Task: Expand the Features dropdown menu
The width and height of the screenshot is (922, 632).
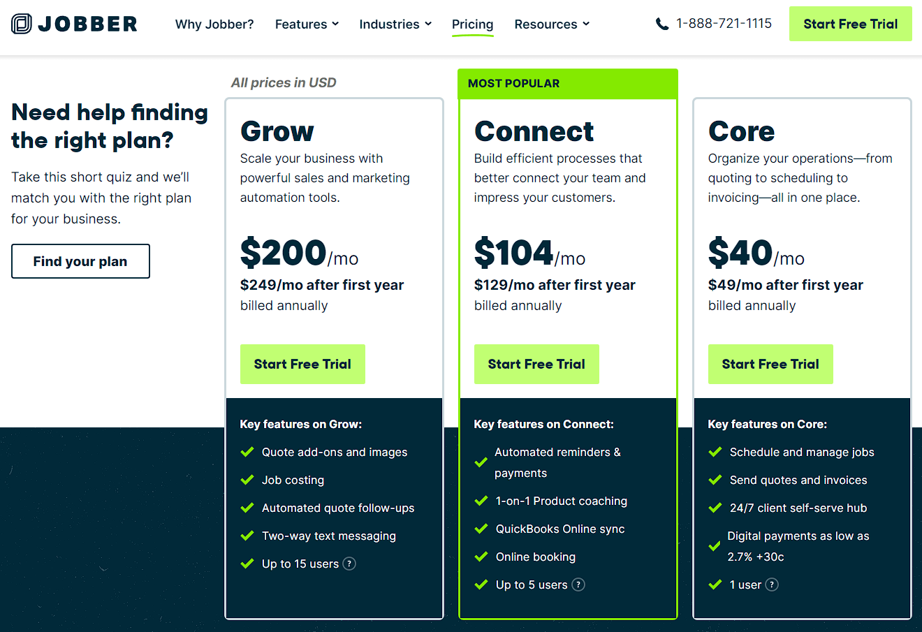Action: coord(307,24)
